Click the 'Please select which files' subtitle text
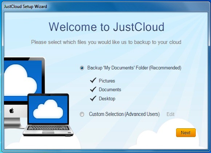The height and width of the screenshot is (153, 211). [x=106, y=42]
